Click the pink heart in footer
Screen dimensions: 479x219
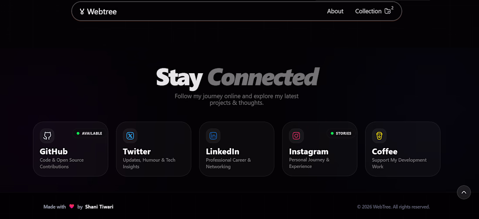pyautogui.click(x=72, y=207)
